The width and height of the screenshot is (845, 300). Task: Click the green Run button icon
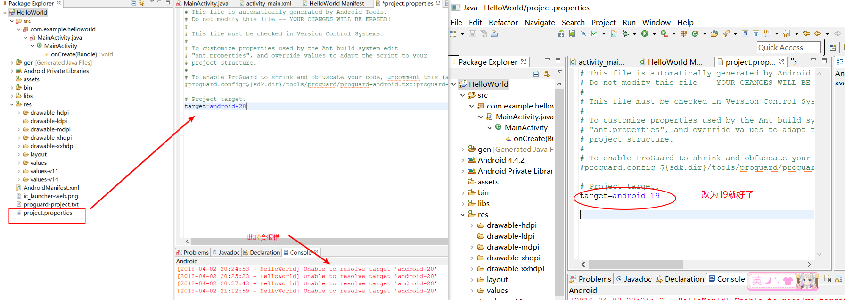tap(644, 33)
